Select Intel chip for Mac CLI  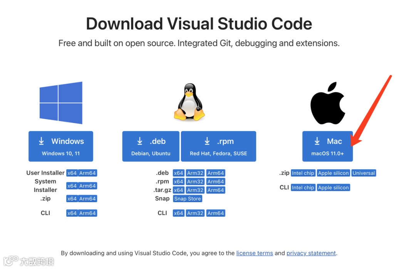303,188
